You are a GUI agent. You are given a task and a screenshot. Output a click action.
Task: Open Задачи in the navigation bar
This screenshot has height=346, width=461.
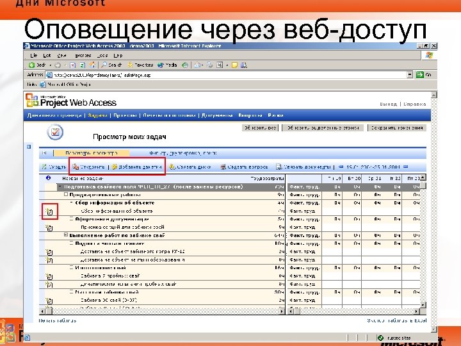click(x=97, y=115)
